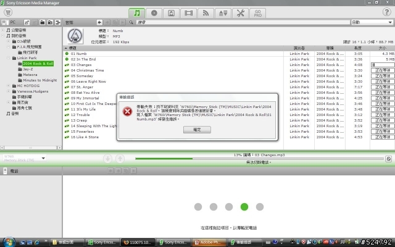395x247 pixels.
Task: Click the left pane horizontal scrollbar
Action: click(x=30, y=148)
